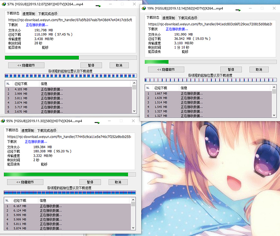Click the download URL text in the 57% window
The width and height of the screenshot is (280, 236).
point(70,20)
